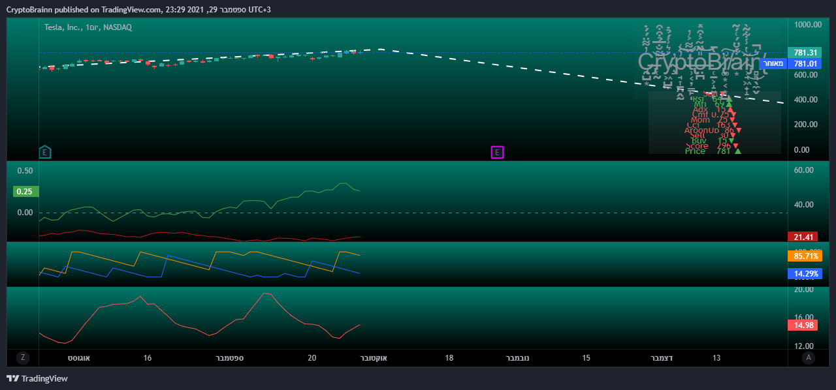Click the orange 85.71% Aroon label
The width and height of the screenshot is (836, 390).
point(804,256)
